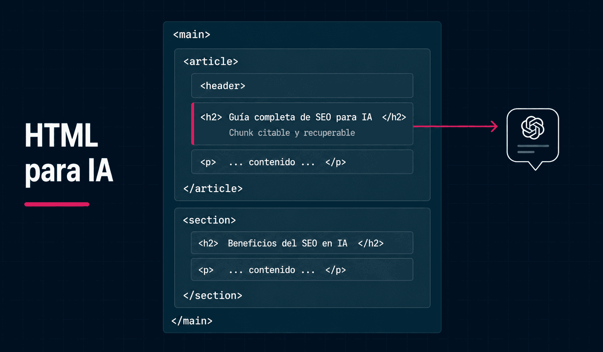Select the <header> block

(x=302, y=86)
